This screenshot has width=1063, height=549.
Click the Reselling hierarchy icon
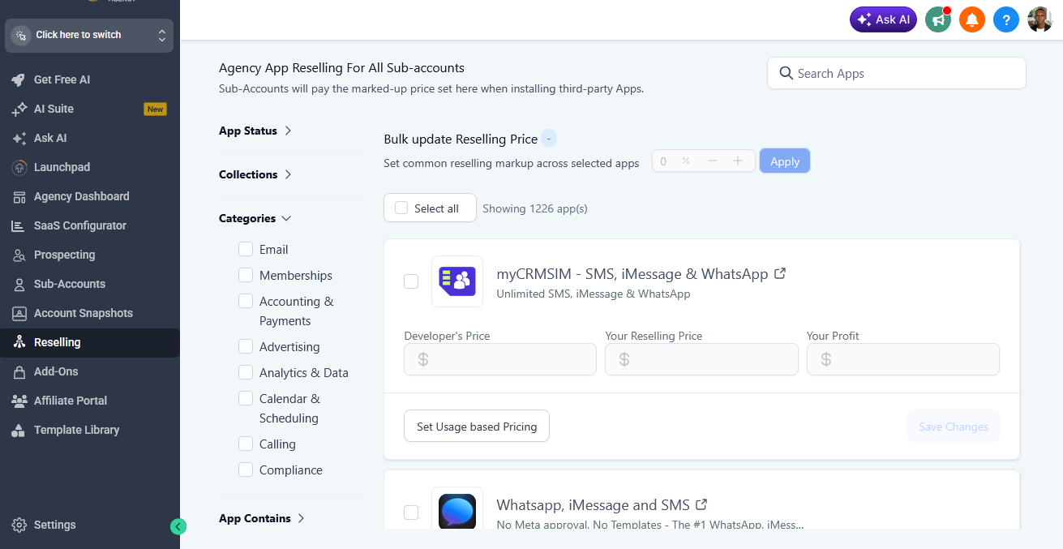[x=19, y=342]
